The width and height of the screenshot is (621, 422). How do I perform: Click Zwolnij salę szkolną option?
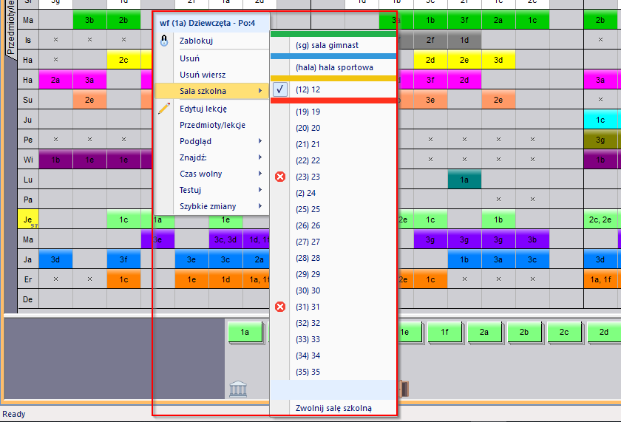(333, 408)
